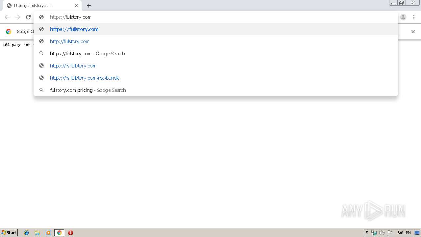Click the browser Forward arrow button
This screenshot has width=421, height=237.
click(x=18, y=17)
